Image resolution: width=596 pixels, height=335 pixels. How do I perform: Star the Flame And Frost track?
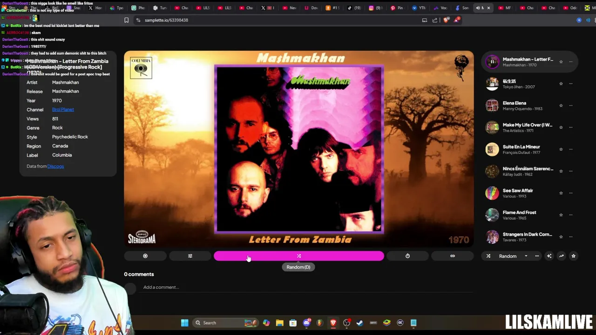pos(561,215)
